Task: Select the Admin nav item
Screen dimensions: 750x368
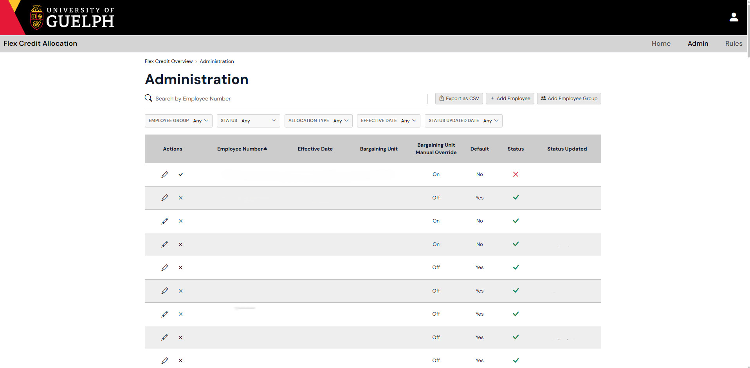Action: tap(698, 43)
